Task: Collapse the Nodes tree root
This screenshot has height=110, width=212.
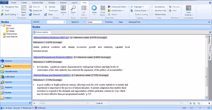Action: tap(2, 25)
